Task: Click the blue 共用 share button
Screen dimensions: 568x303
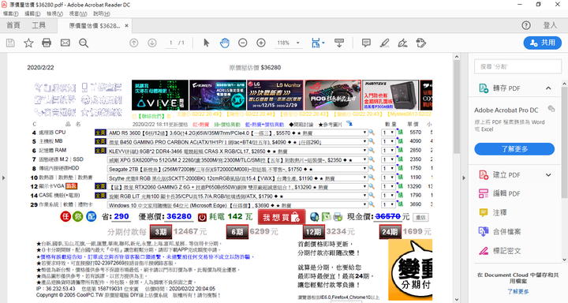Action: click(542, 43)
